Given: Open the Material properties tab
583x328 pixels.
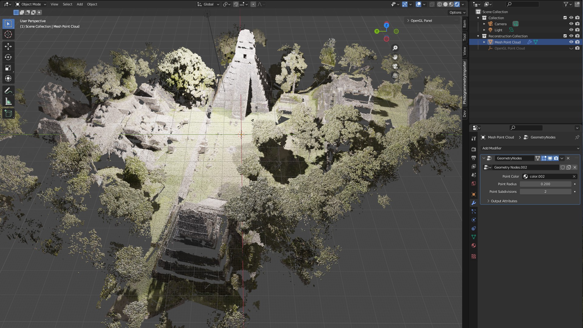Looking at the screenshot, I should [473, 245].
